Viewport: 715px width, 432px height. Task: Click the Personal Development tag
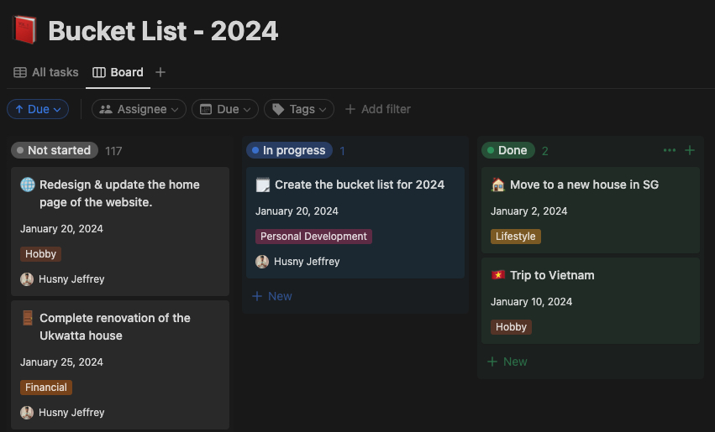pos(313,237)
